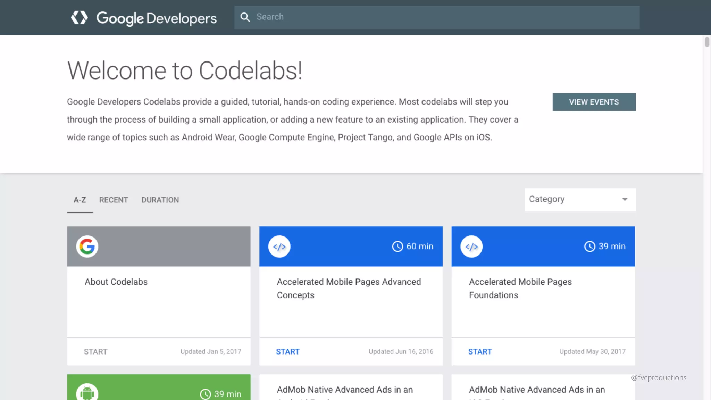The image size is (711, 400).
Task: Click the Google Developers logo icon
Action: point(79,17)
